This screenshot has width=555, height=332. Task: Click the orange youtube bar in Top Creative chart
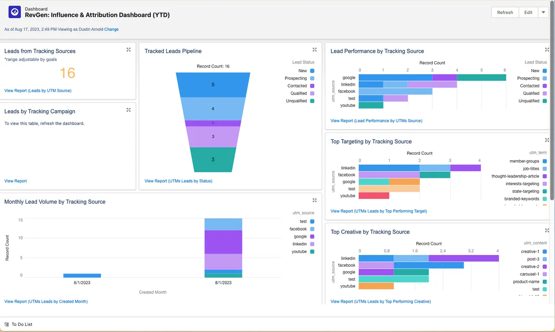376,286
